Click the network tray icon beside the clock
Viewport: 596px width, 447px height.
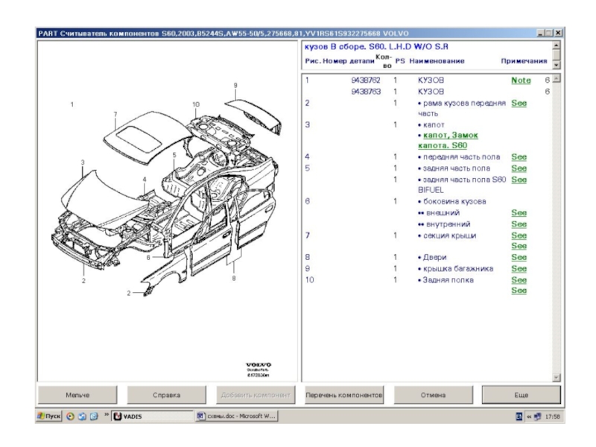pyautogui.click(x=537, y=416)
